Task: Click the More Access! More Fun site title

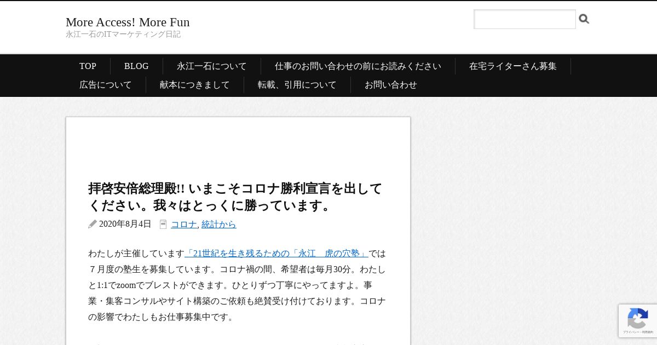Action: coord(128,22)
